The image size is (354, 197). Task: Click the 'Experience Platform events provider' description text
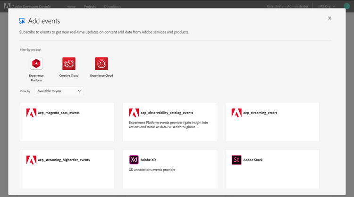(169, 124)
